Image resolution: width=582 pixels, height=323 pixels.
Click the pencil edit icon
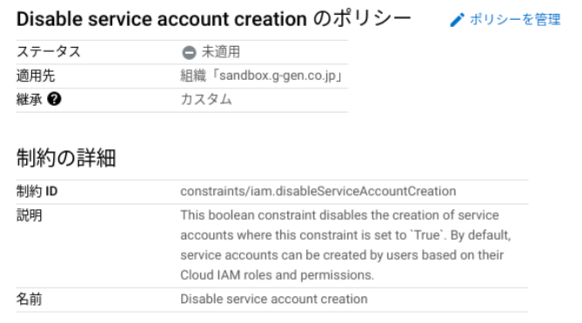(x=457, y=20)
